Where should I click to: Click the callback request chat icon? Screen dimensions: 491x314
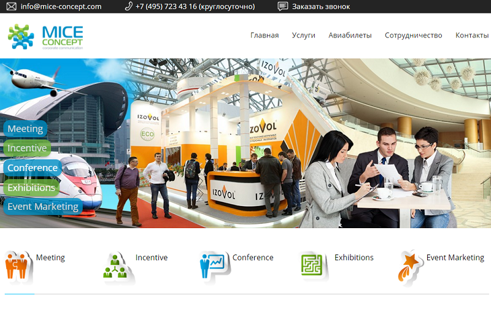pyautogui.click(x=283, y=7)
